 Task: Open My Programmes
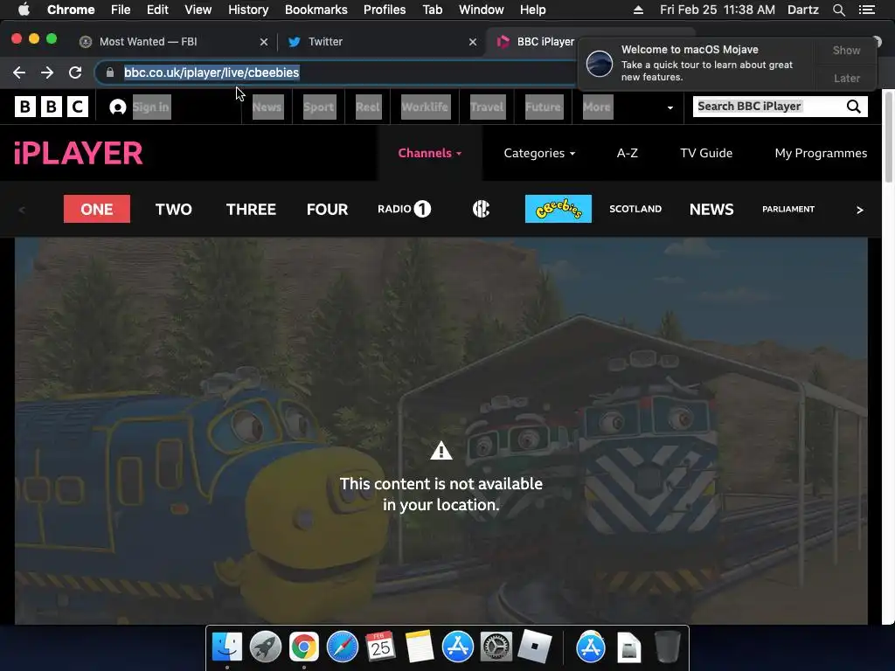(x=821, y=153)
